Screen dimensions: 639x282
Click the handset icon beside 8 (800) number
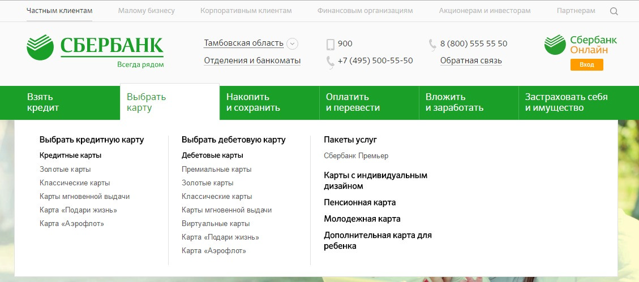432,44
